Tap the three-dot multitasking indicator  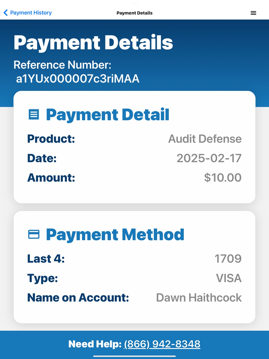pos(134,3)
